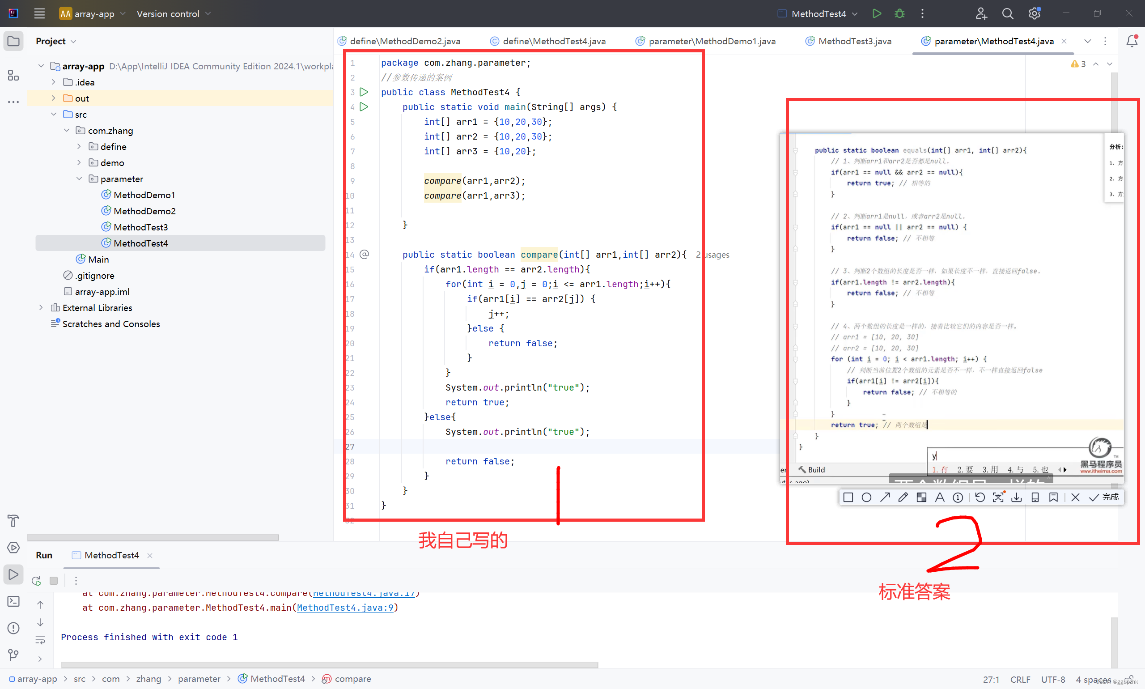Open the Project view options dropdown
This screenshot has width=1145, height=689.
(73, 41)
